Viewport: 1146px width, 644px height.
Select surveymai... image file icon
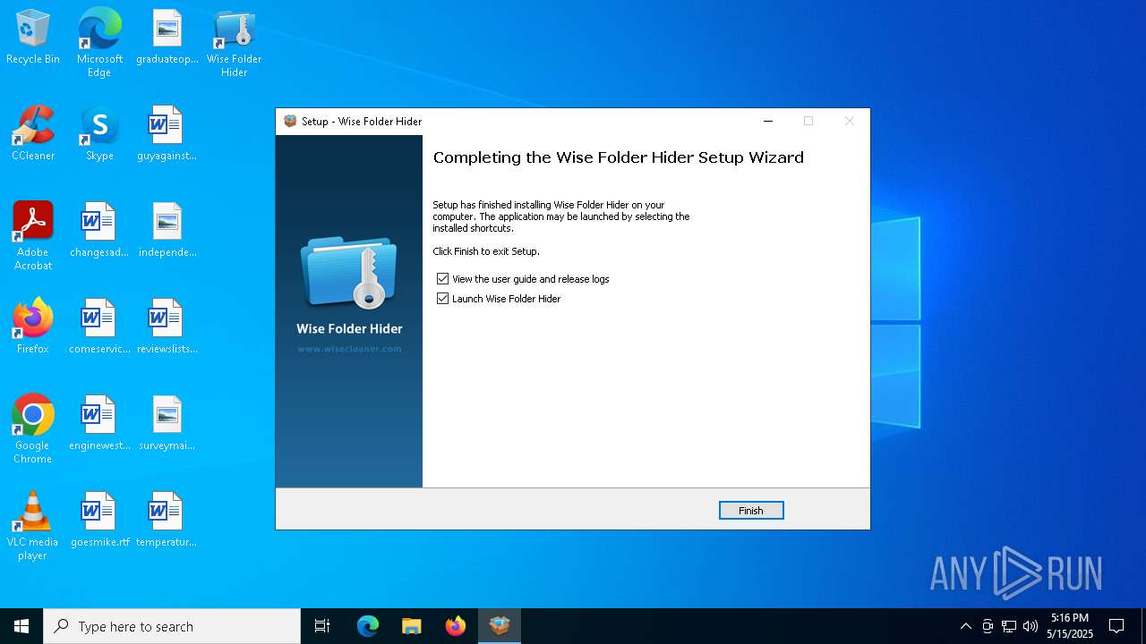click(x=167, y=424)
